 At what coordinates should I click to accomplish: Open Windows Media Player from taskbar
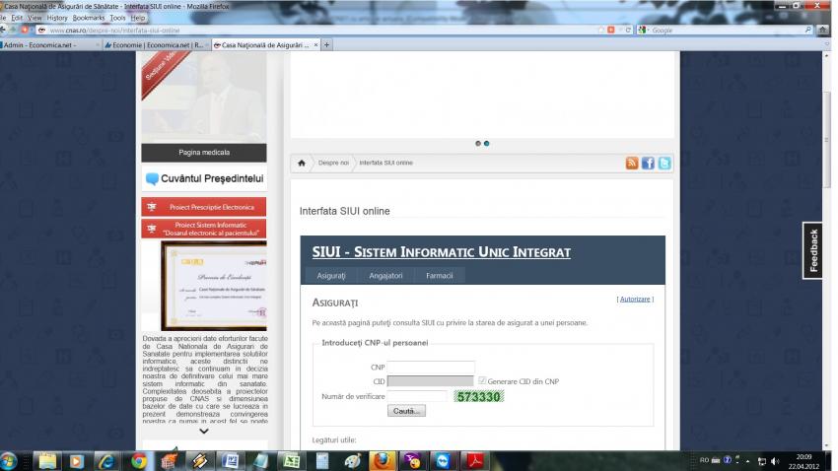[77, 461]
